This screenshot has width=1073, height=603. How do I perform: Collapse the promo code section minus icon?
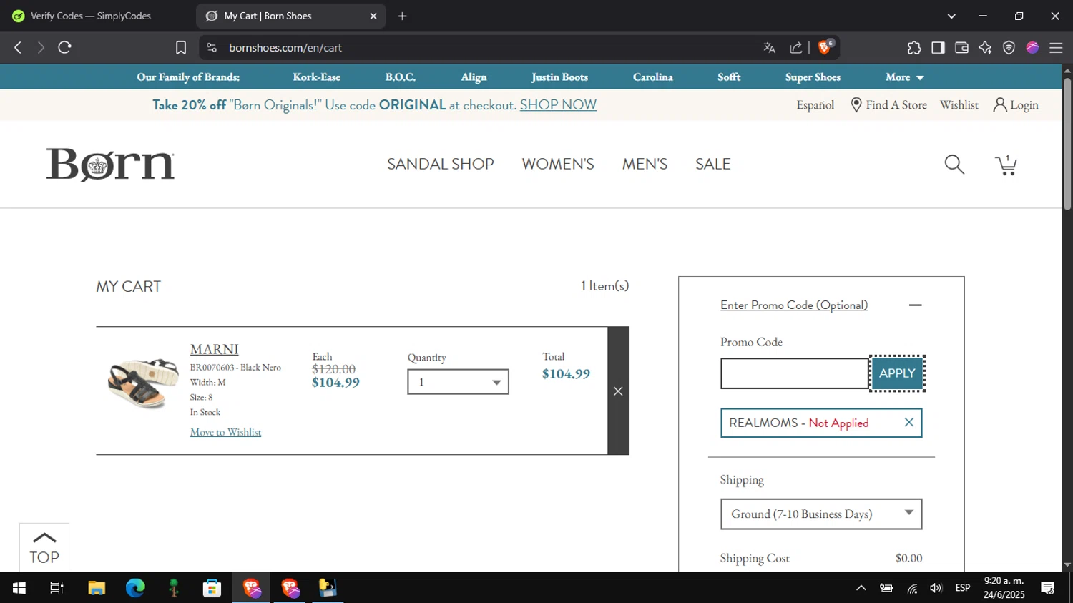coord(915,305)
